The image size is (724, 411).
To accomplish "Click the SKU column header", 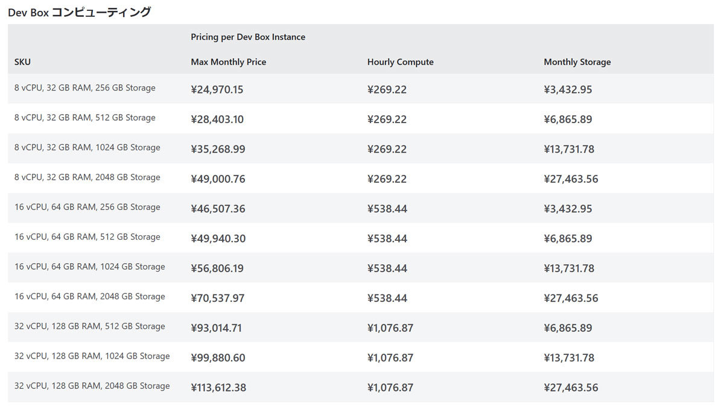I will tap(22, 62).
